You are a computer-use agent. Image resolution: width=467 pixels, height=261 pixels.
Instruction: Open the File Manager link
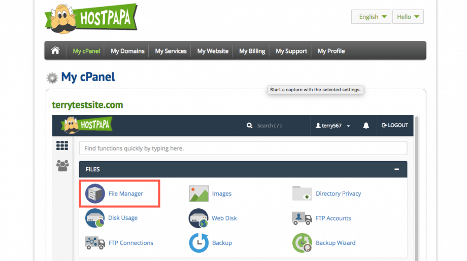click(x=126, y=194)
